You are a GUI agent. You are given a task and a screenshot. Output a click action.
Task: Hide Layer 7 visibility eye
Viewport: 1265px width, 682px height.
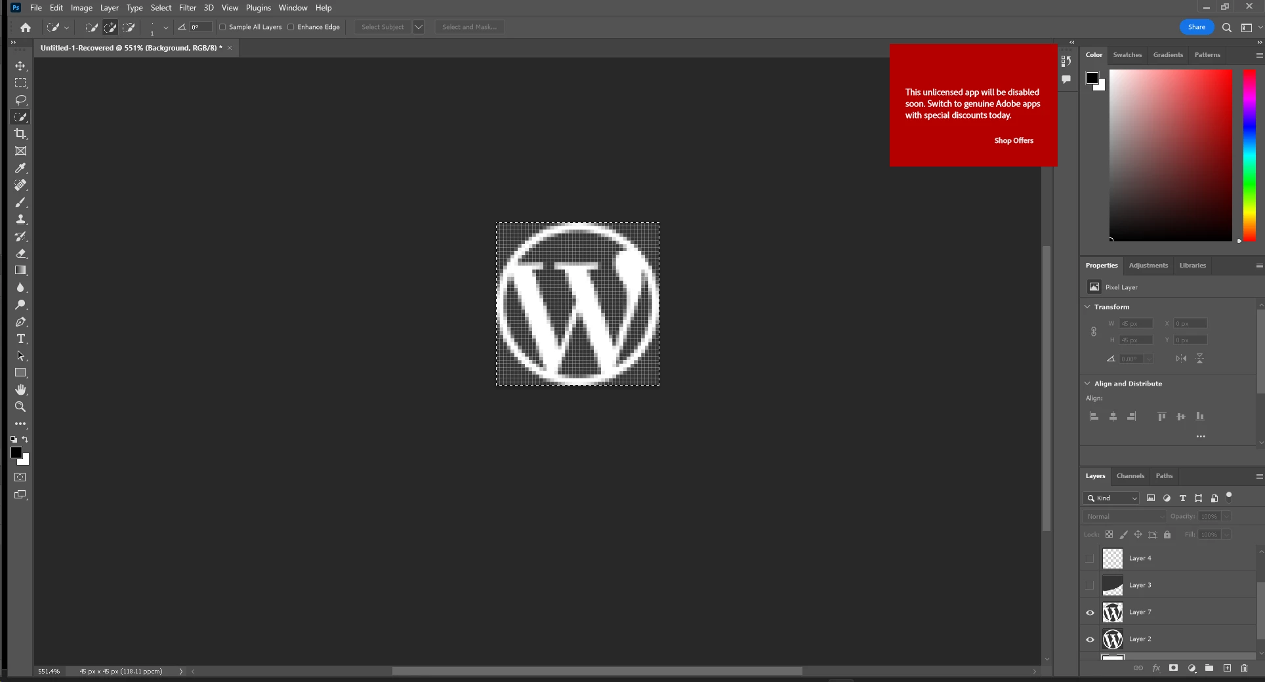pyautogui.click(x=1090, y=612)
